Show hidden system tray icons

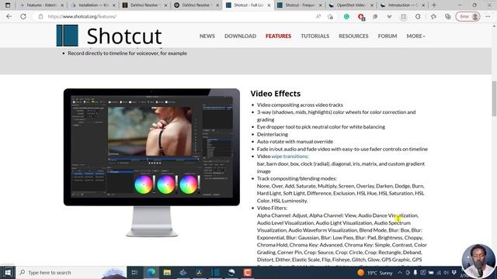[x=400, y=272]
